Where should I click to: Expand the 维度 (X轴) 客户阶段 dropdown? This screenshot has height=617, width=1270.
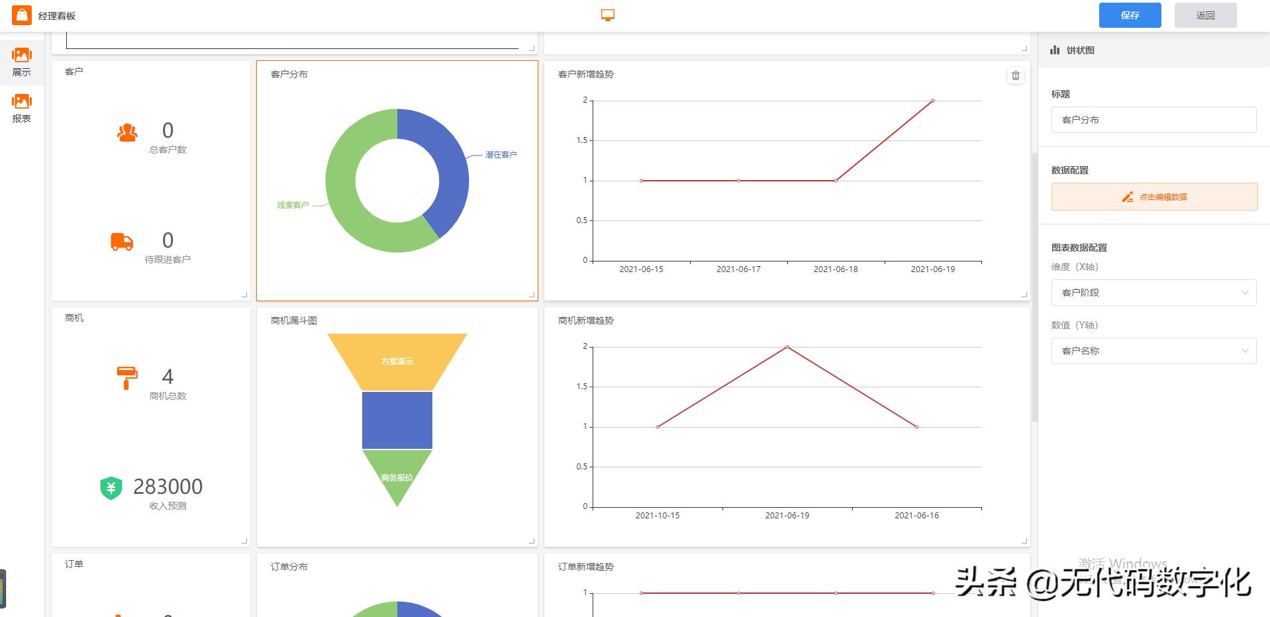coord(1153,293)
